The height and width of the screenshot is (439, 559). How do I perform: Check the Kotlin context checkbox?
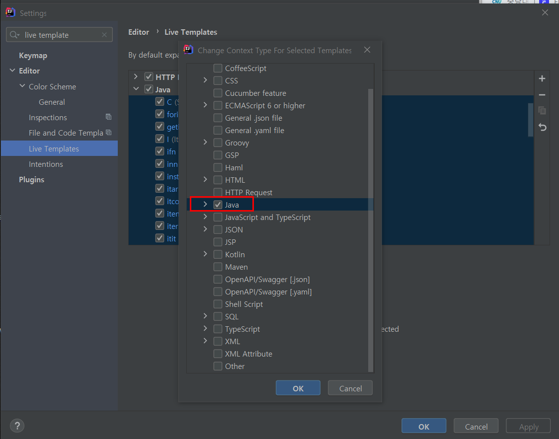point(218,254)
